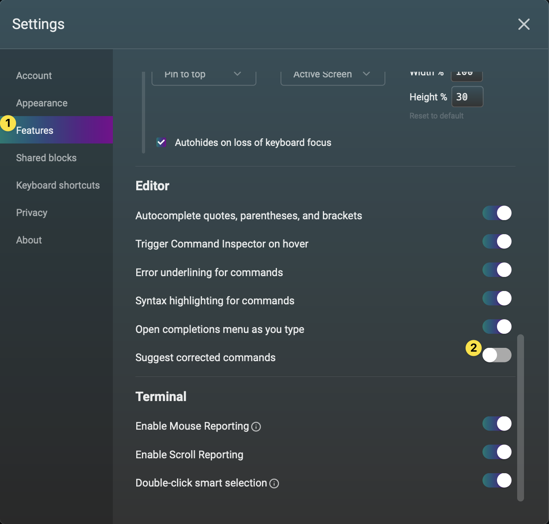
Task: Uncheck Autohides on loss of keyboard focus
Action: [x=161, y=142]
